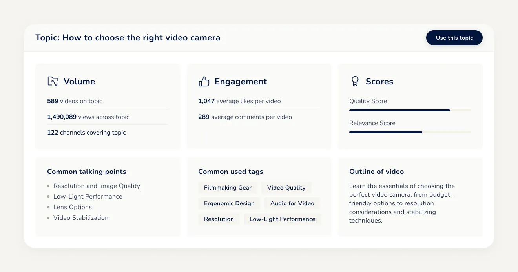Click the Scores award ribbon icon
518x272 pixels.
click(x=355, y=81)
